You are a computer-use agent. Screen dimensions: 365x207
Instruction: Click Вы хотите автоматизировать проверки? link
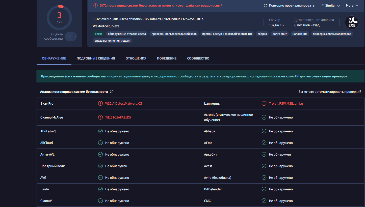[x=330, y=92]
